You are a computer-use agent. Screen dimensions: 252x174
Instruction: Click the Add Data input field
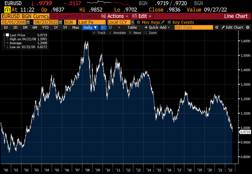coord(193,27)
